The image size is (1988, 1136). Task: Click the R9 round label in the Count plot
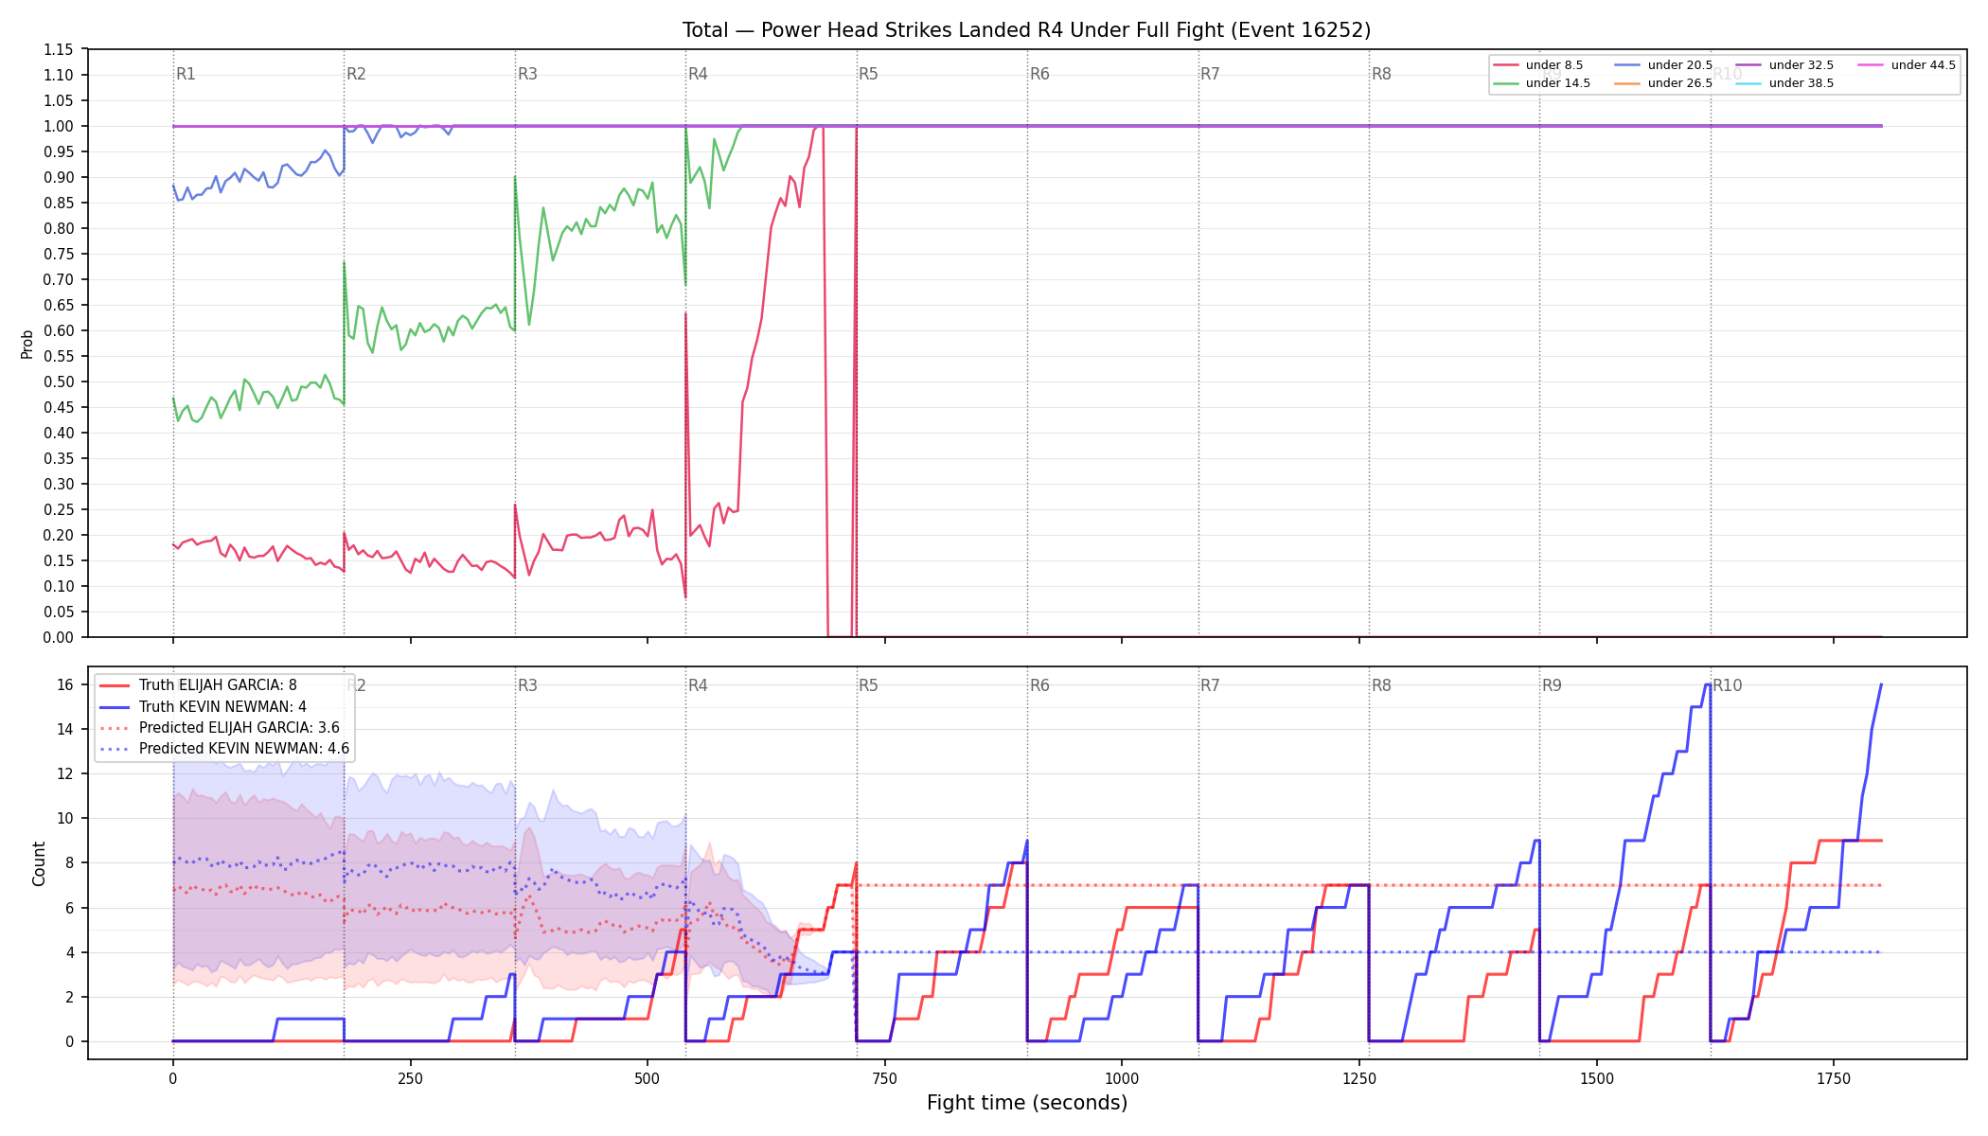pyautogui.click(x=1552, y=685)
